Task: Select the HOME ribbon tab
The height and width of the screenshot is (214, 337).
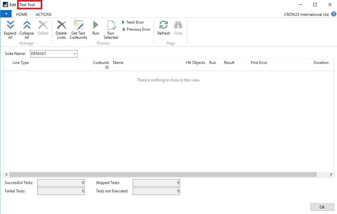Action: (x=22, y=15)
